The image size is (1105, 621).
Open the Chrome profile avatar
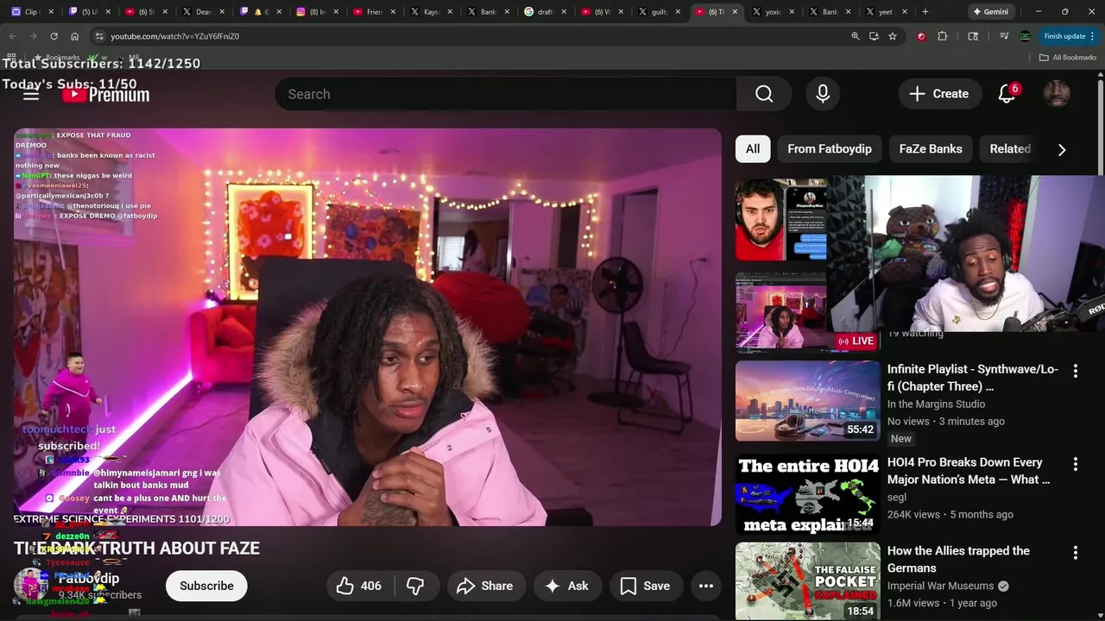1025,36
